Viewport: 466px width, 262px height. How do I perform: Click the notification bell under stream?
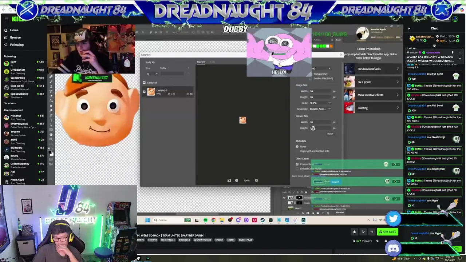[354, 231]
